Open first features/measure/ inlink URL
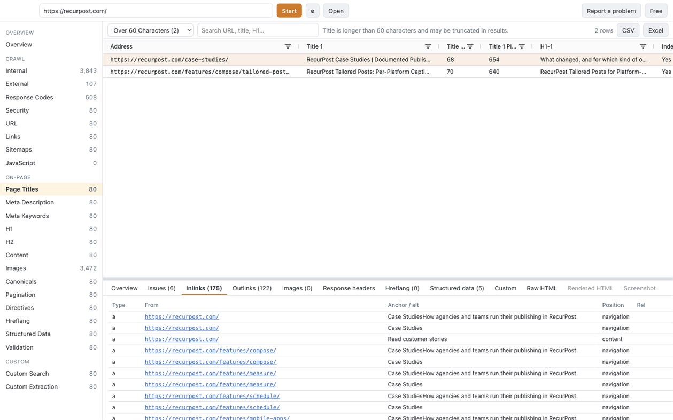 [211, 374]
